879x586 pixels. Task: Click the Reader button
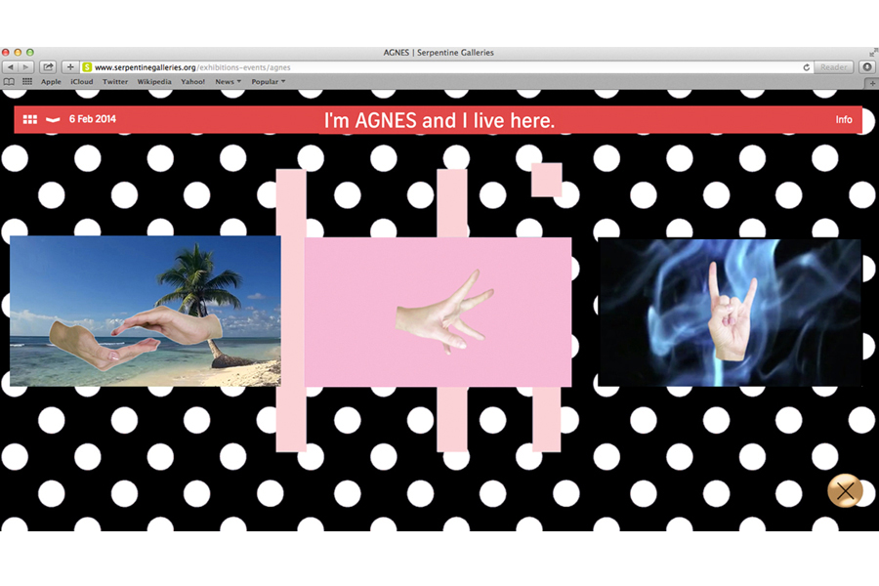click(x=834, y=67)
